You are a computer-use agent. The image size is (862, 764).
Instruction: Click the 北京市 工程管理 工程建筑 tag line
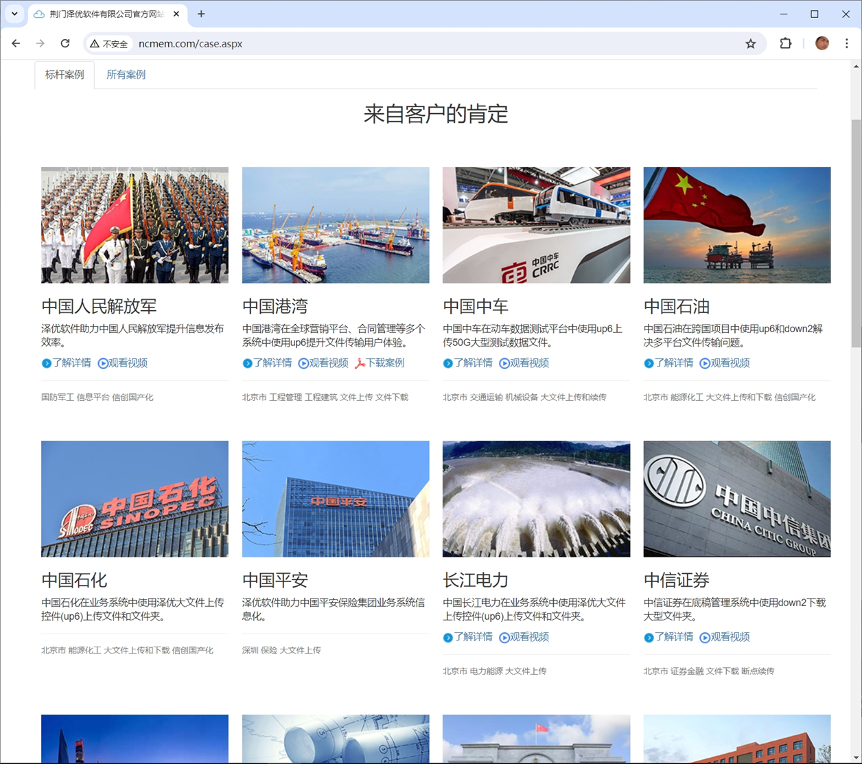tap(325, 397)
